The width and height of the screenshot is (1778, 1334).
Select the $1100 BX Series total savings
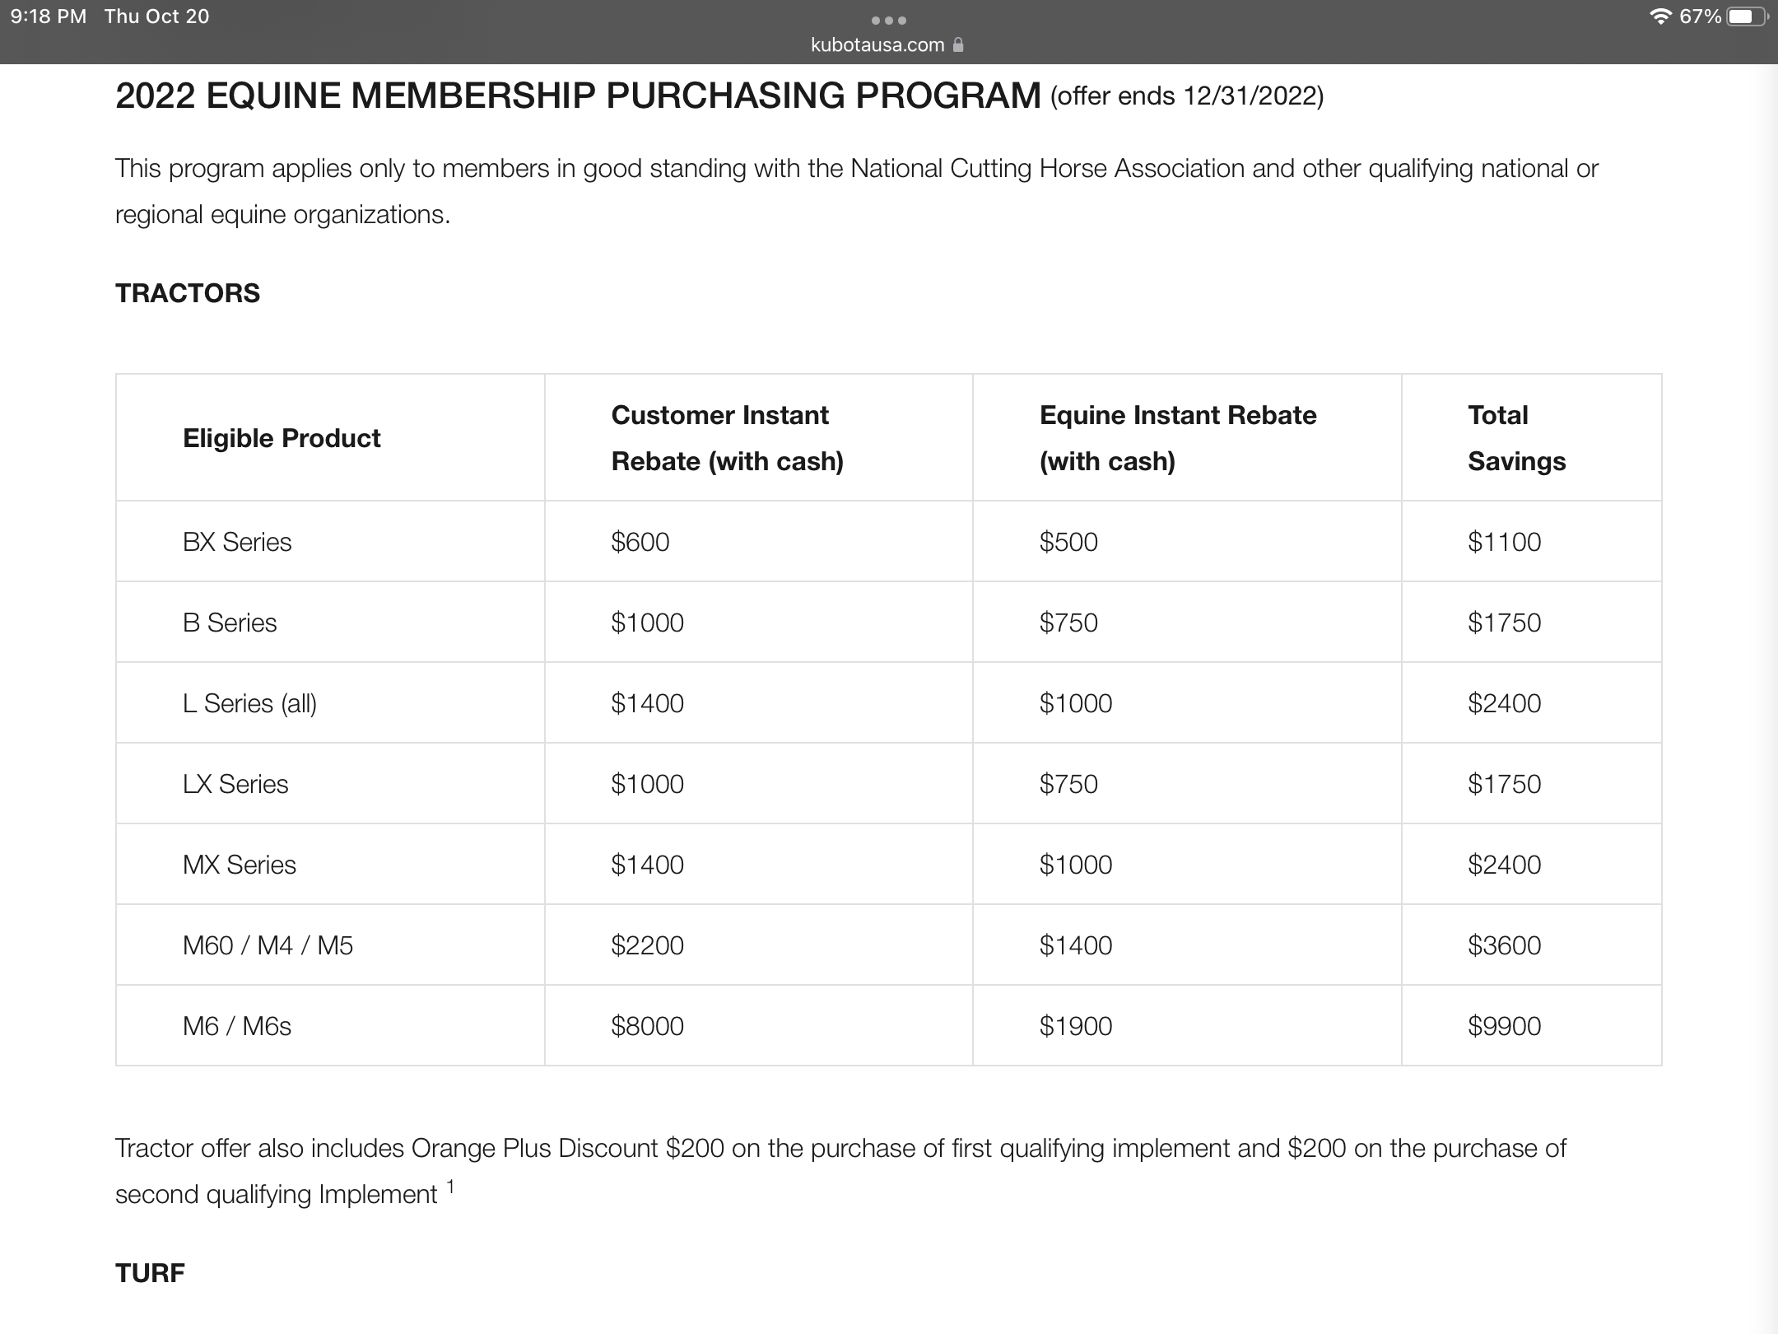pos(1505,542)
